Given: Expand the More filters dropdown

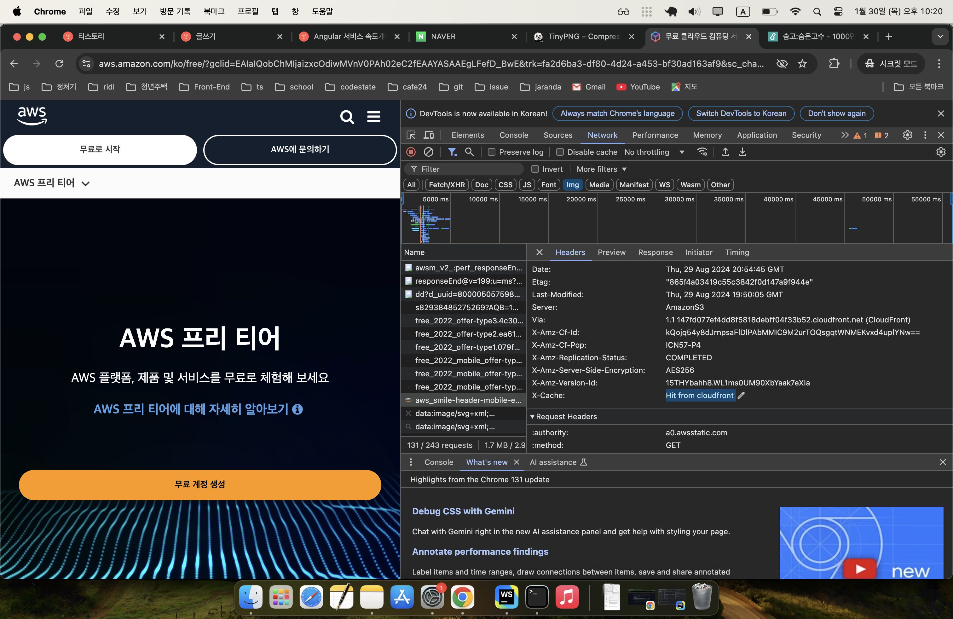Looking at the screenshot, I should tap(601, 169).
